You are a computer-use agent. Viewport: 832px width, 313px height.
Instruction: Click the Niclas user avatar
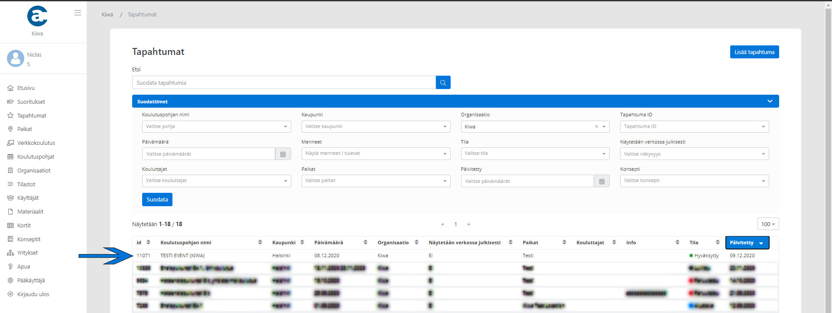point(16,58)
